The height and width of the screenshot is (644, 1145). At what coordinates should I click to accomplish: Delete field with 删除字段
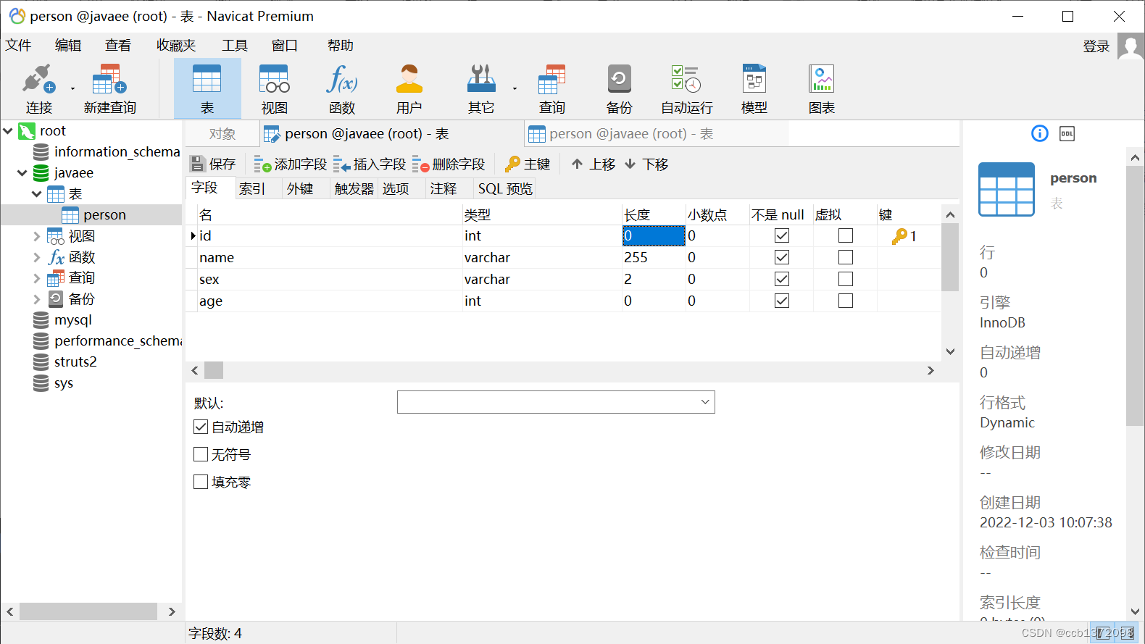tap(449, 164)
